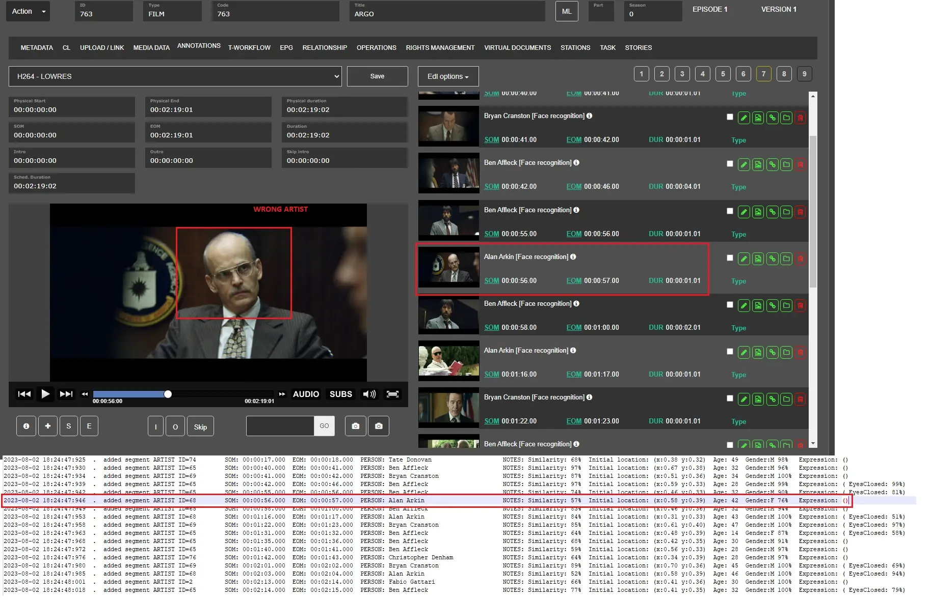
Task: Click image file icon on Alan Arkin 00:01:16 segment
Action: pos(758,353)
